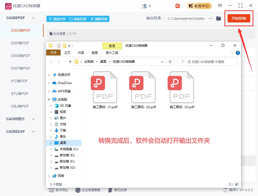Open the hamburger menu in the title bar
The image size is (258, 196).
[x=220, y=5]
